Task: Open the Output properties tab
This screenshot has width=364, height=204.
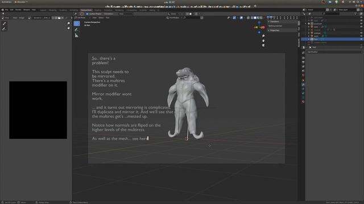Action: (303, 62)
